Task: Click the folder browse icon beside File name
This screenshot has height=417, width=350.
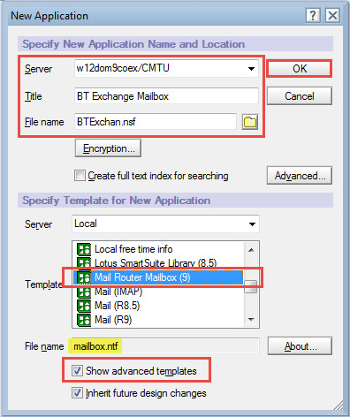Action: click(250, 122)
